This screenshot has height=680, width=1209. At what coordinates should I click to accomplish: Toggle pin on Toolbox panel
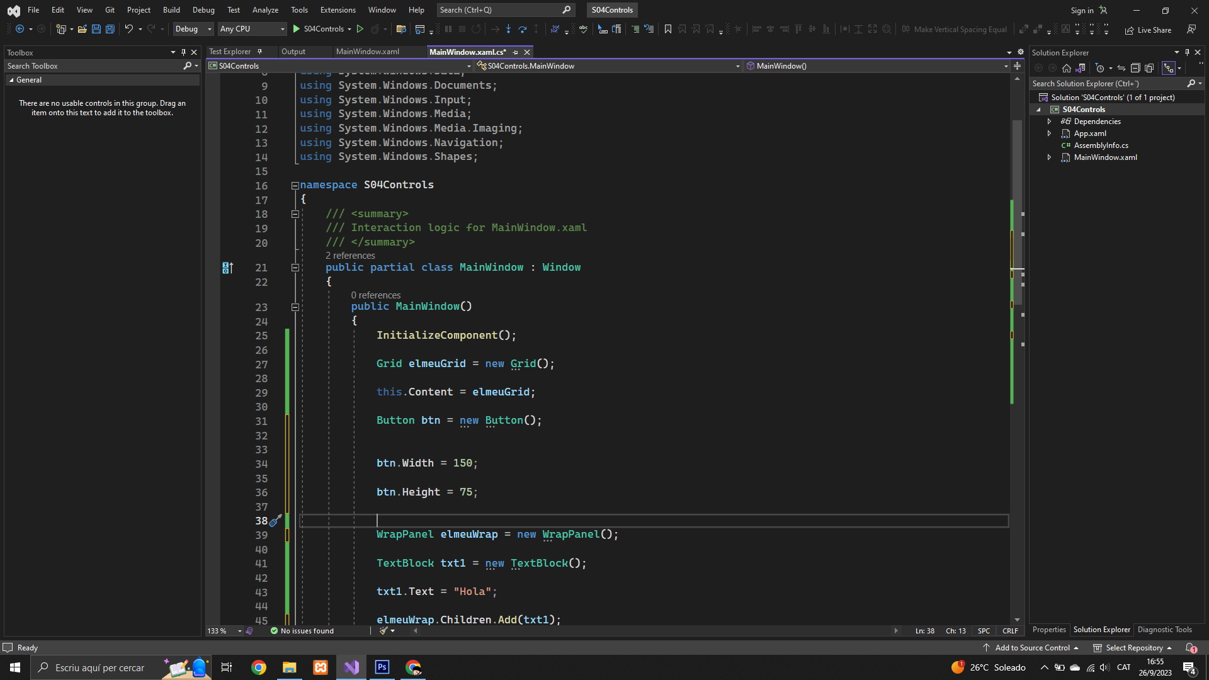coord(183,52)
